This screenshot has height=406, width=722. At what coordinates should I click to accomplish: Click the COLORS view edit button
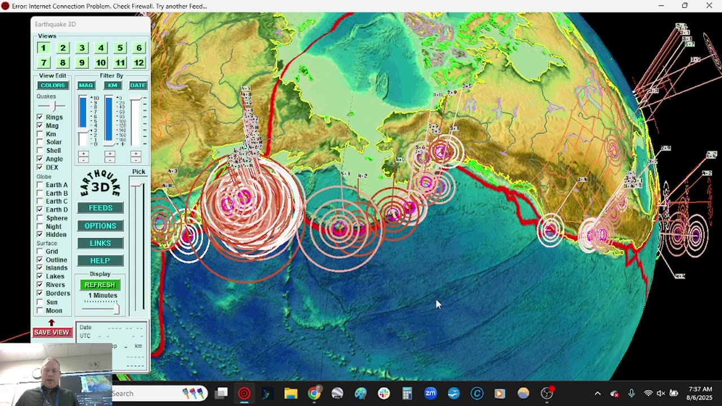52,85
